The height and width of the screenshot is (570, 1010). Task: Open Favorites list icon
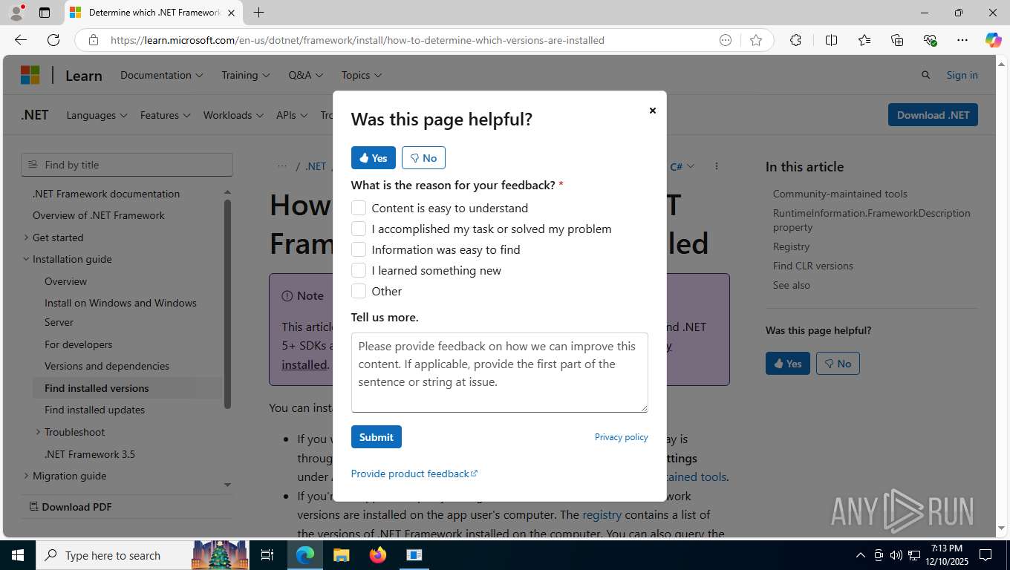(864, 40)
